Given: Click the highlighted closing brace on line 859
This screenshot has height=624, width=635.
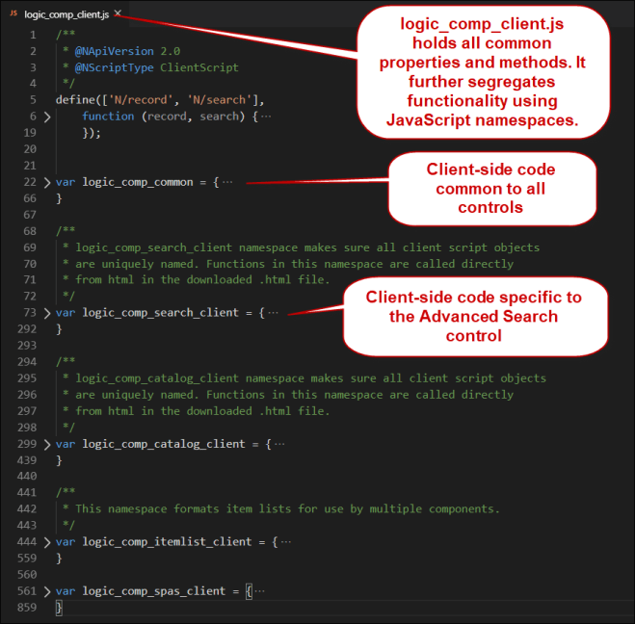Looking at the screenshot, I should click(59, 608).
